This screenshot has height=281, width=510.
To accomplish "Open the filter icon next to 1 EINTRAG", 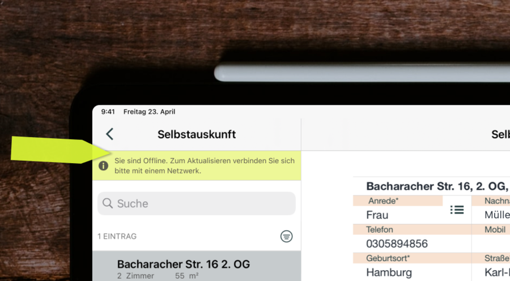I will [x=286, y=237].
